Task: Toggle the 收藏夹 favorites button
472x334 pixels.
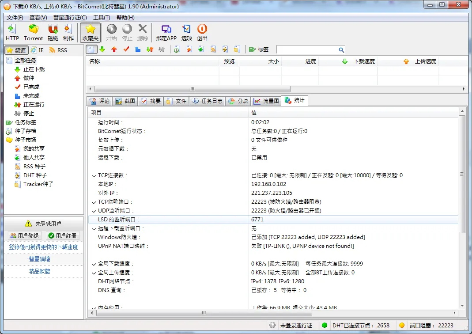Action: 91,32
